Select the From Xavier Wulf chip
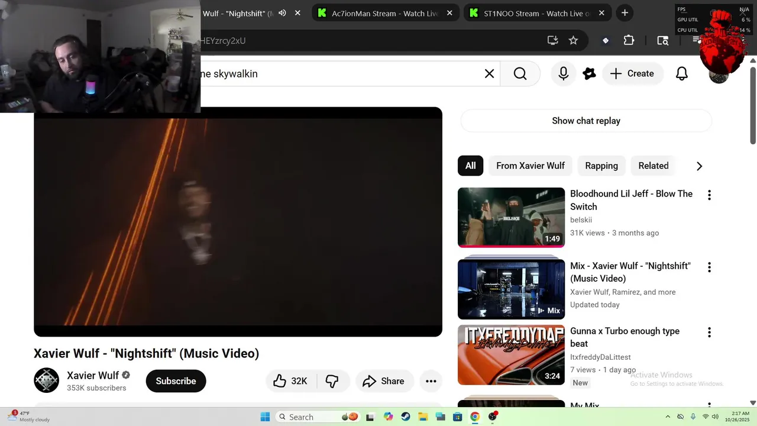The image size is (757, 426). click(x=530, y=166)
